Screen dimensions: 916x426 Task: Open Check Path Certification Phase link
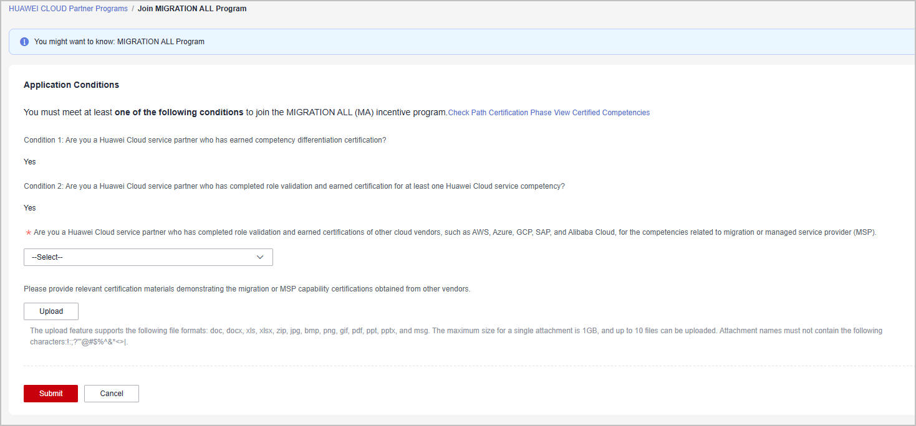(499, 113)
